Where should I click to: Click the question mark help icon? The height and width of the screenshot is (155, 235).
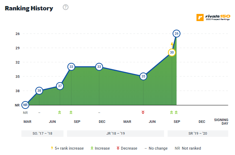click(x=66, y=7)
